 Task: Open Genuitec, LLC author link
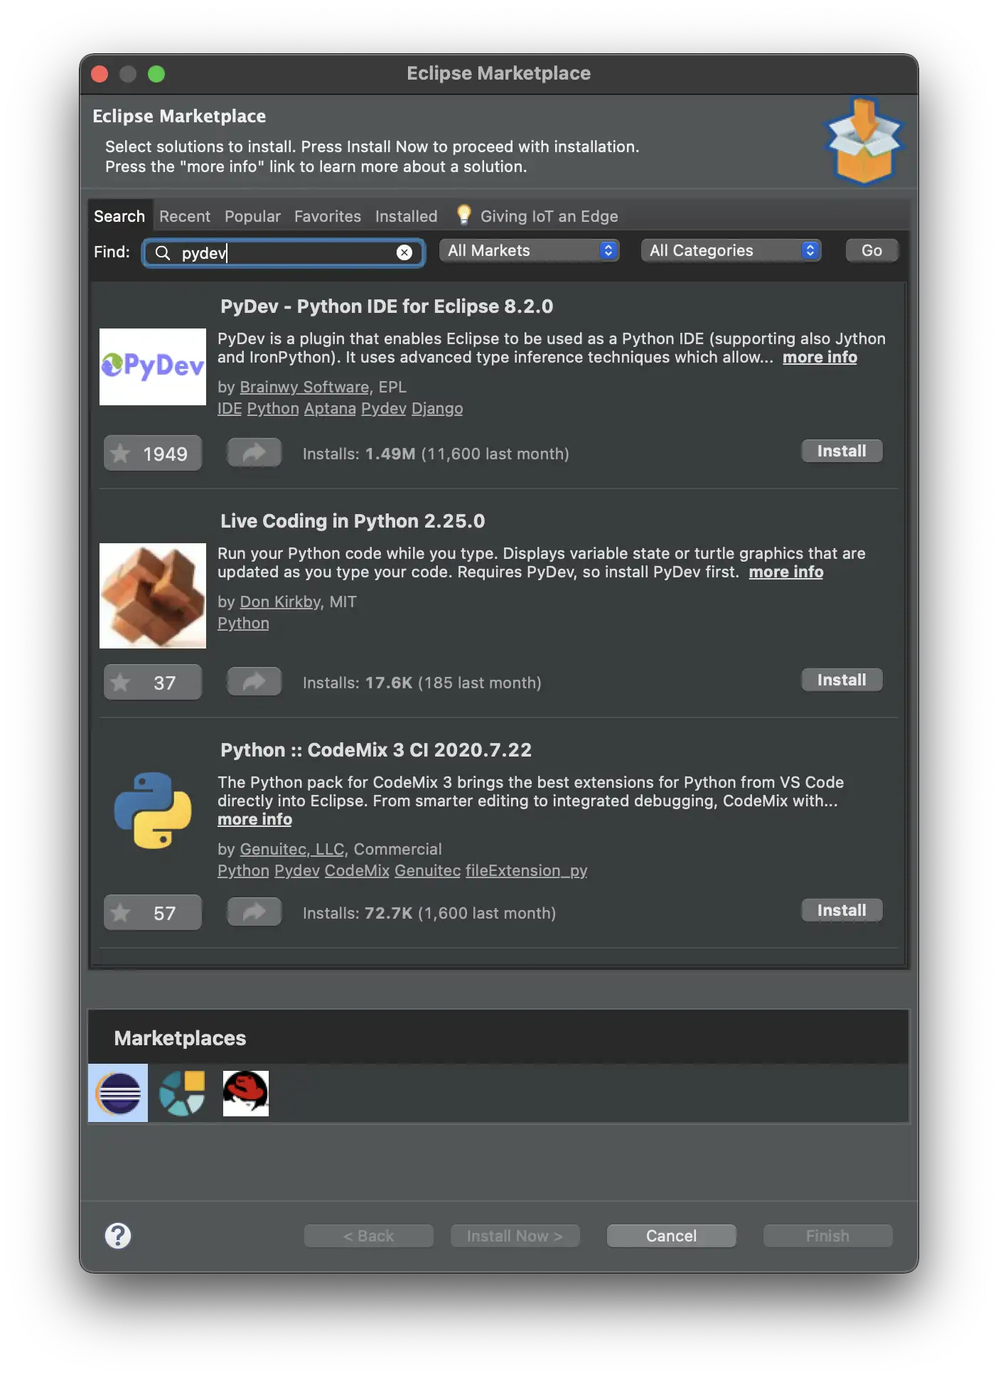292,849
